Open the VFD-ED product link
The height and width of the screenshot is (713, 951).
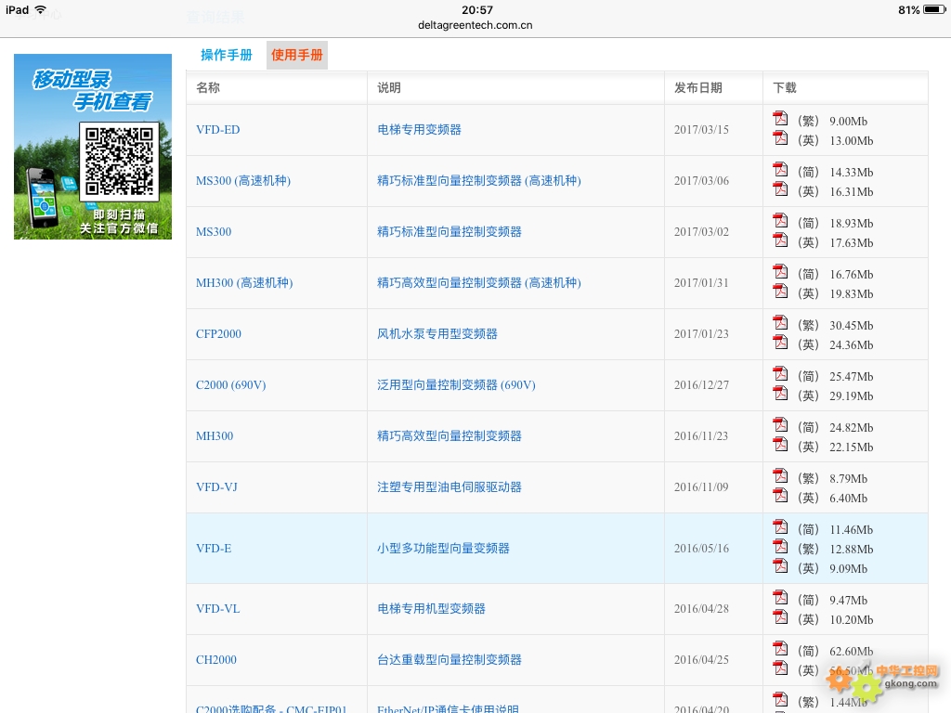pyautogui.click(x=217, y=130)
